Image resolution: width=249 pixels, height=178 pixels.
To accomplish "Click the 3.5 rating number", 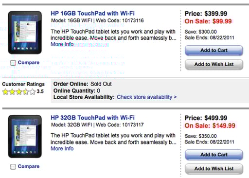I will [x=40, y=91].
